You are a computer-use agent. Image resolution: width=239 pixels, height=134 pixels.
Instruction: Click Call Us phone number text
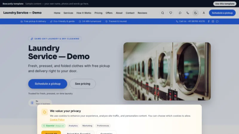tap(192, 21)
